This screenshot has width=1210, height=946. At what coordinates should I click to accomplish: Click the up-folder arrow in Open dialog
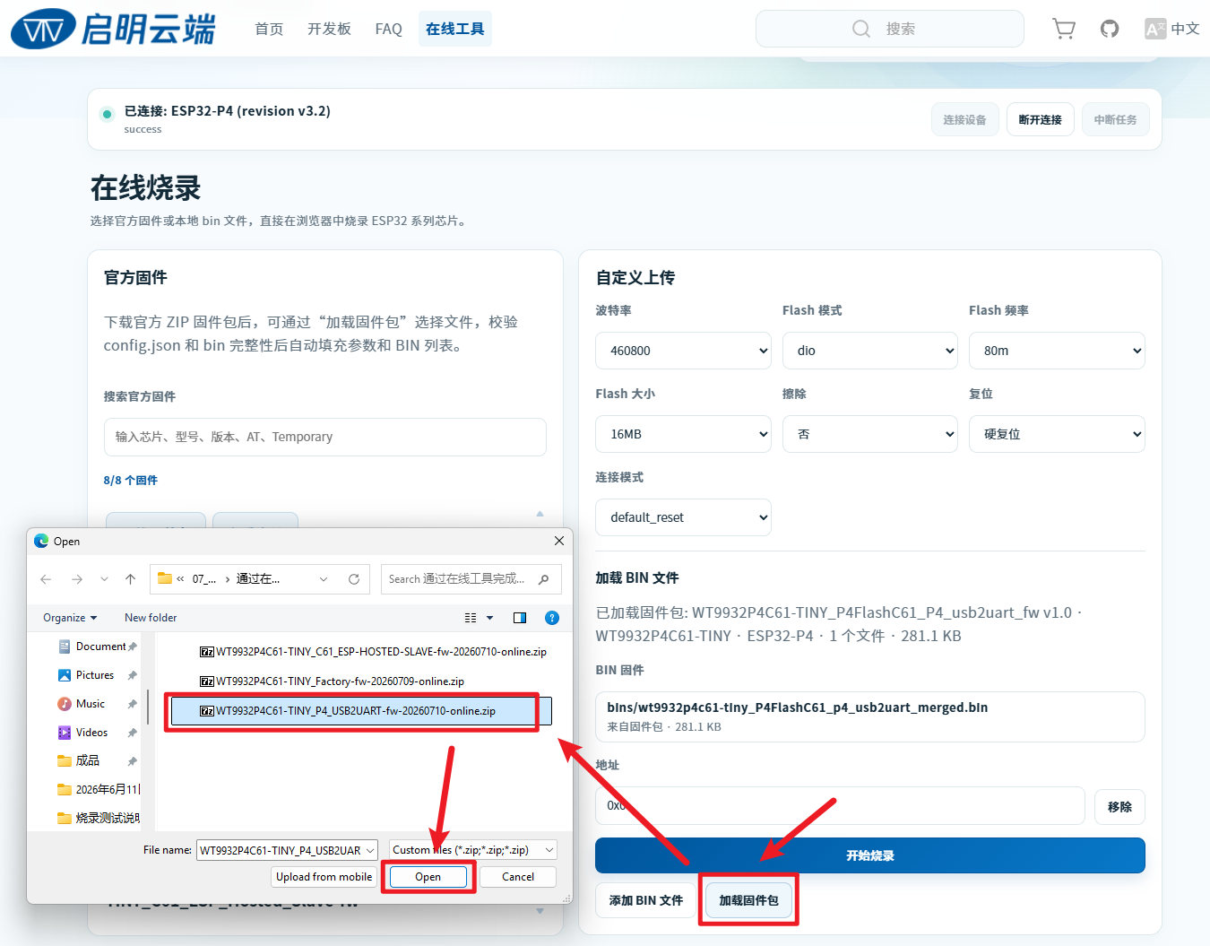coord(131,579)
